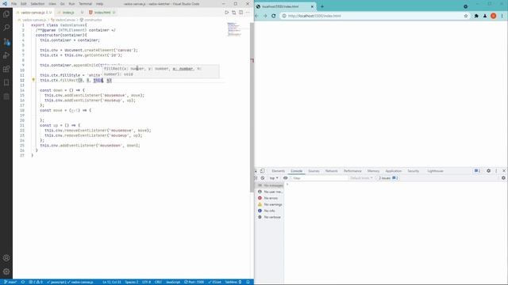Reload the browser page
Image resolution: width=508 pixels, height=285 pixels.
click(x=273, y=16)
